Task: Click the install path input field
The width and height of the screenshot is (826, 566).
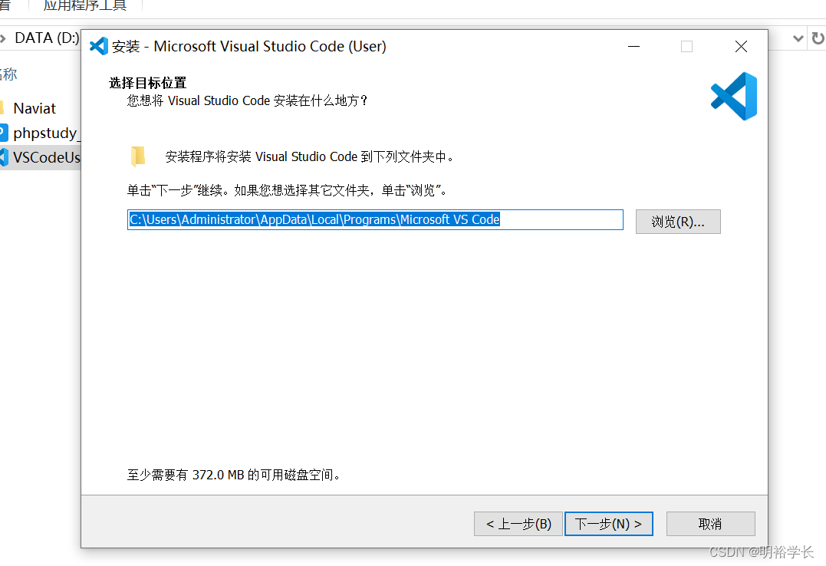Action: [375, 220]
